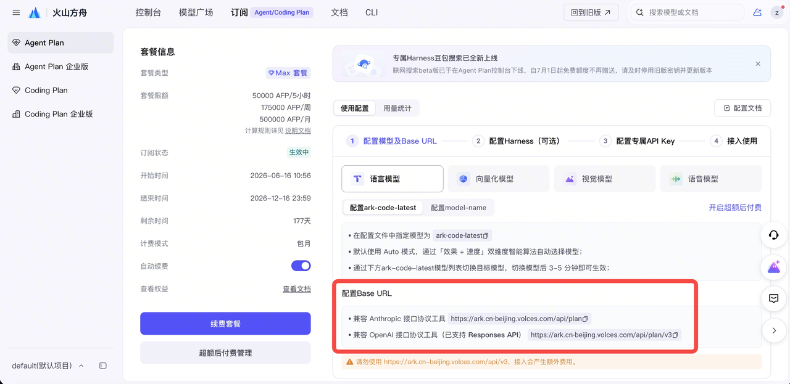Open the hamburger menu icon

pos(16,12)
